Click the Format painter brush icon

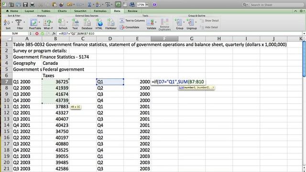[62, 4]
